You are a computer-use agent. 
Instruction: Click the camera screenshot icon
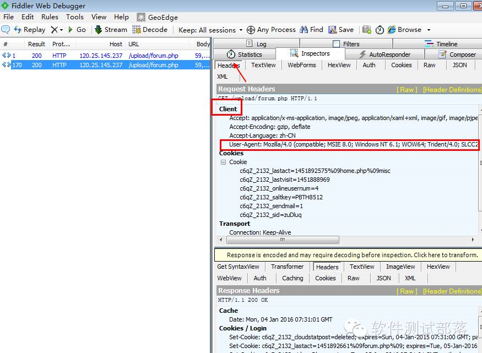[x=366, y=30]
